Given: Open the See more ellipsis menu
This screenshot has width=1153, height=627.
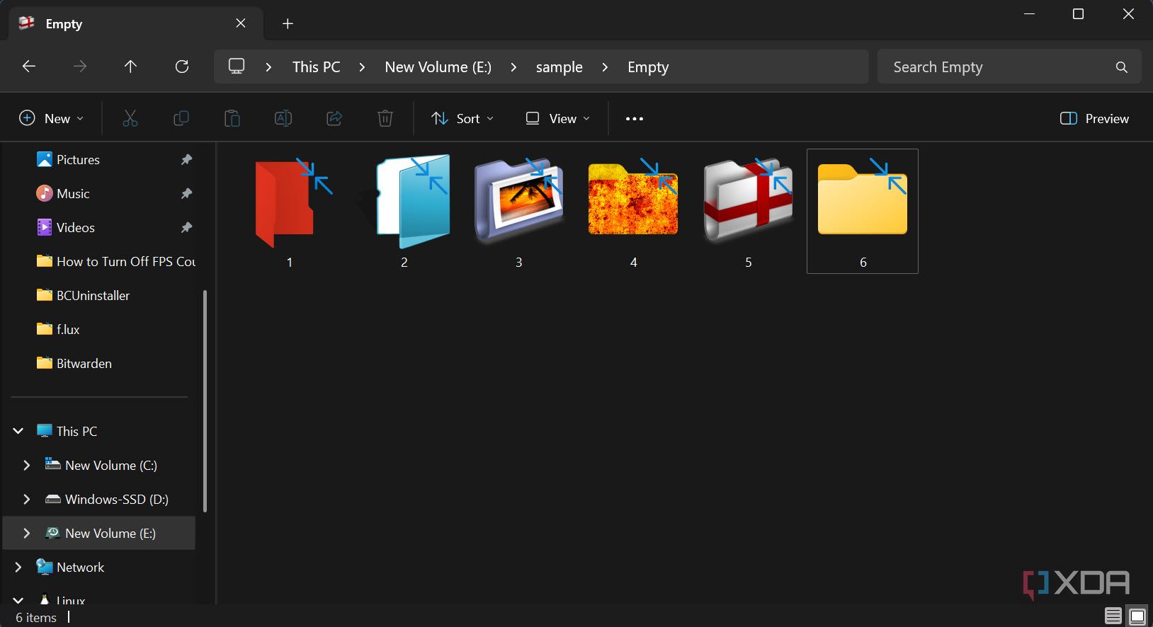Looking at the screenshot, I should (635, 119).
